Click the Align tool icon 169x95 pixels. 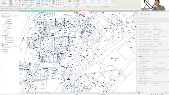[43, 1]
